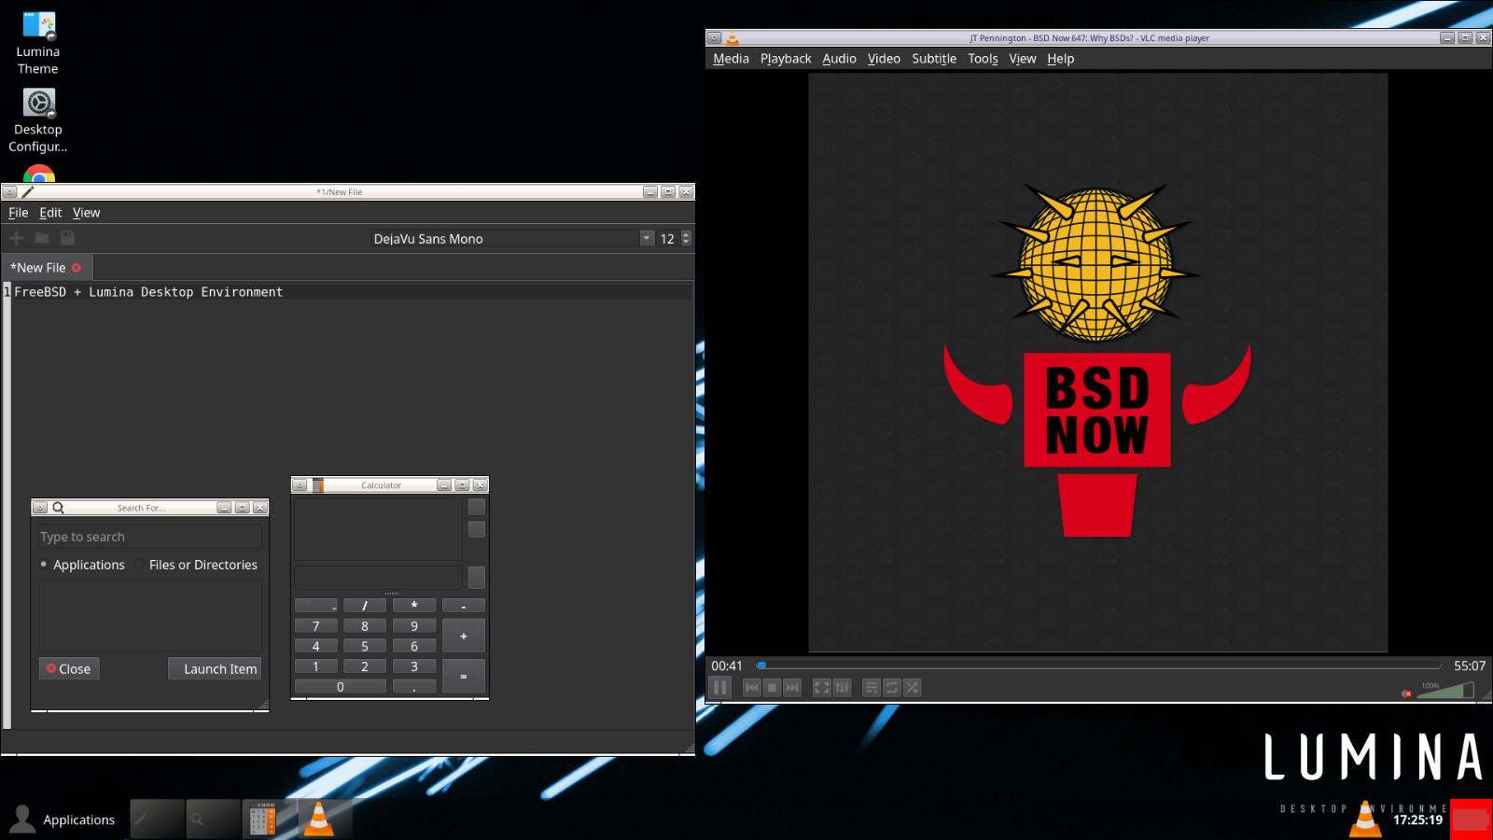Open Lumina Theme desktop icon
Screen dimensions: 1493x840
(x=38, y=43)
